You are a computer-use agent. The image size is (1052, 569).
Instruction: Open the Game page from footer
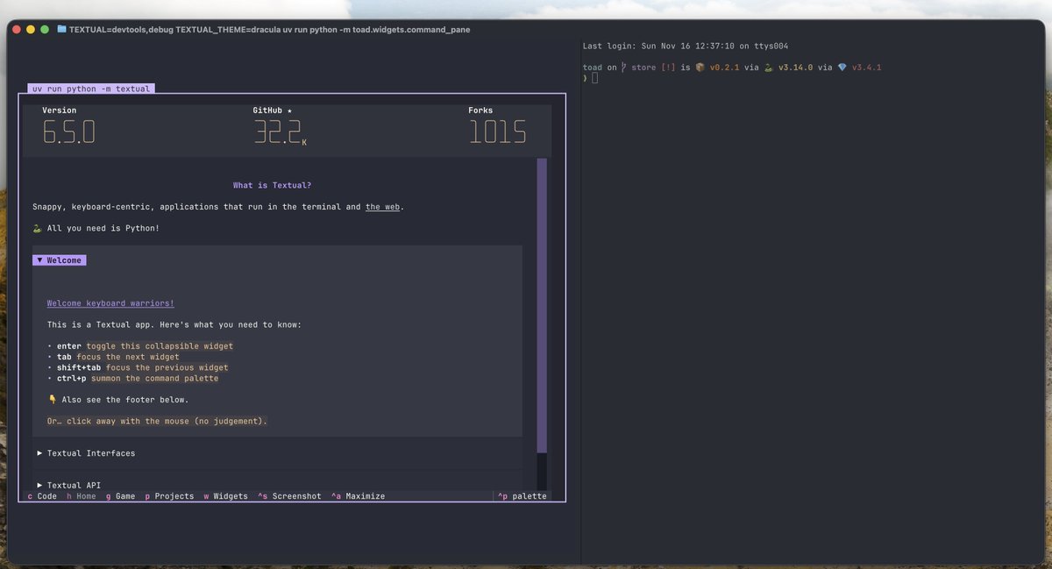coord(120,496)
